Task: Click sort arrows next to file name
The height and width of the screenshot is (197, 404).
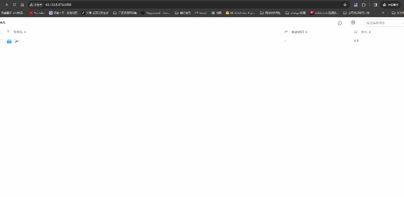Action: (25, 32)
